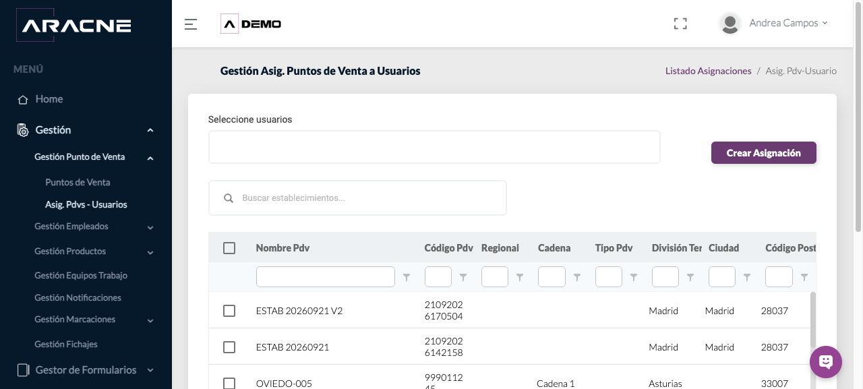The width and height of the screenshot is (863, 389).
Task: Click the search magnifier icon
Action: point(229,198)
